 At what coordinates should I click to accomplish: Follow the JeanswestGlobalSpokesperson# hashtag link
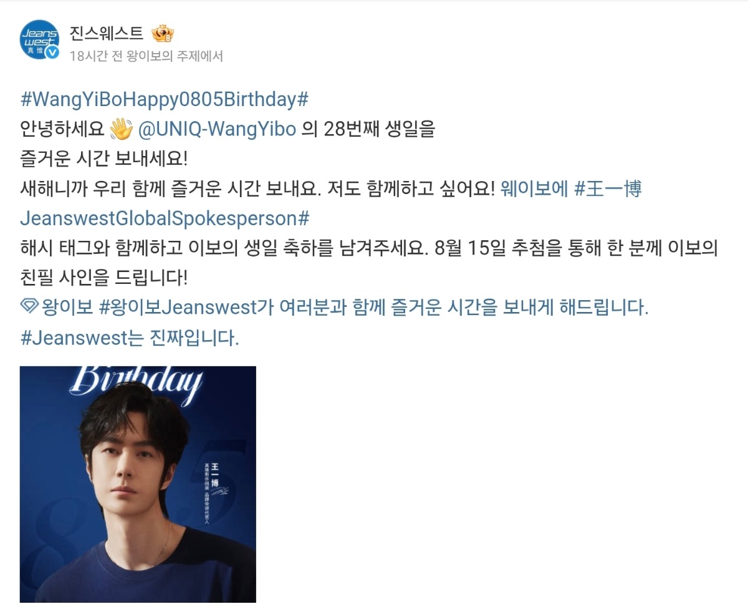pyautogui.click(x=165, y=219)
